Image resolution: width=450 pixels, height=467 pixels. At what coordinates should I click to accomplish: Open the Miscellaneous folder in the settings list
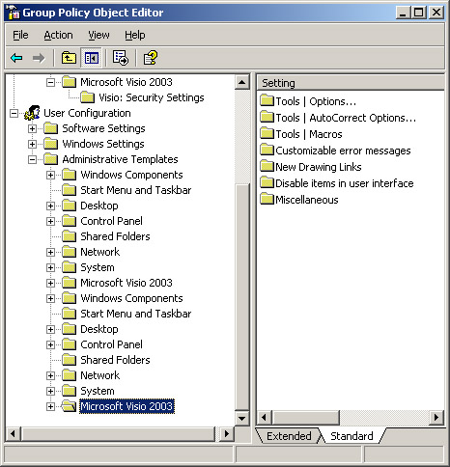[x=299, y=200]
